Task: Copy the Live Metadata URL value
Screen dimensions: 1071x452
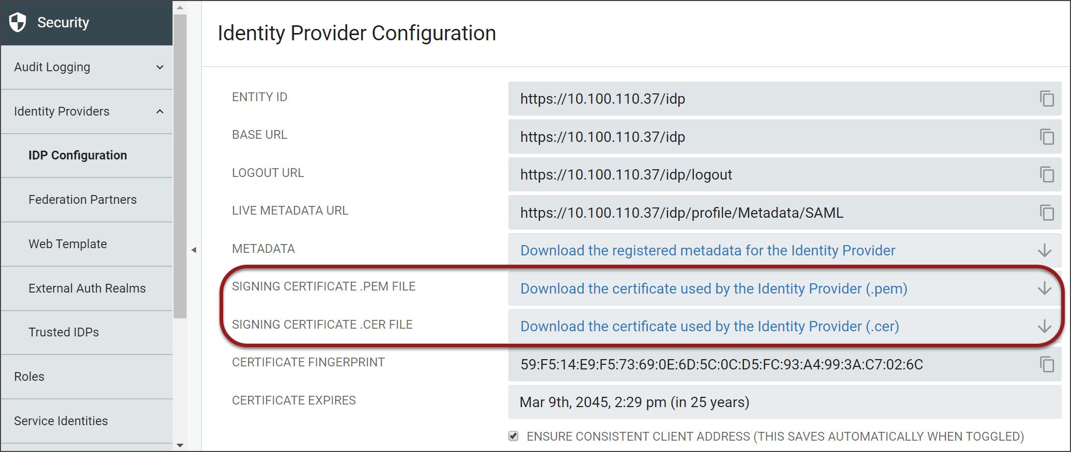Action: pos(1047,213)
